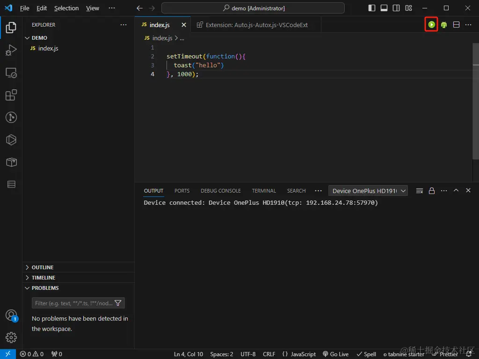This screenshot has width=479, height=359.
Task: Open Run and Debug view
Action: point(11,50)
